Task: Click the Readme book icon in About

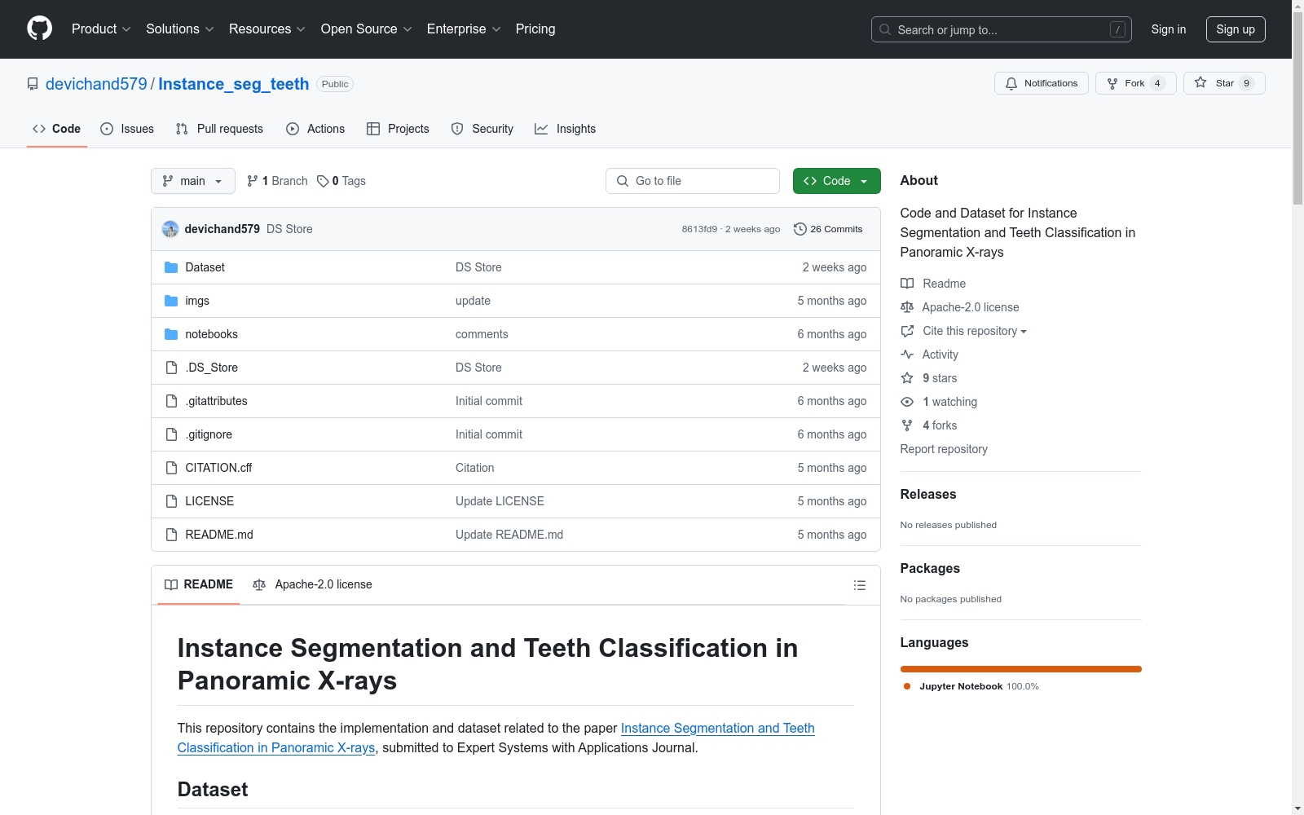Action: [x=907, y=284]
